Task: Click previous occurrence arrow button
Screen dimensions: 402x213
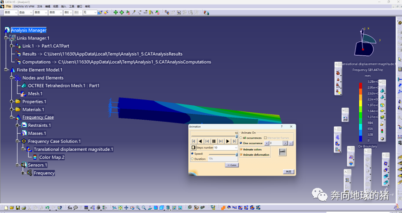Action: (267, 143)
